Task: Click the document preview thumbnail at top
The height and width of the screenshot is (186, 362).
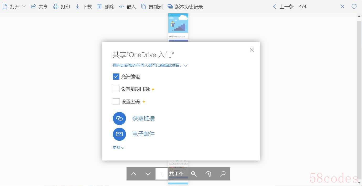Action: pyautogui.click(x=178, y=27)
